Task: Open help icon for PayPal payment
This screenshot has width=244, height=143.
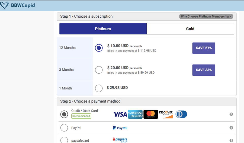Action: (x=231, y=128)
